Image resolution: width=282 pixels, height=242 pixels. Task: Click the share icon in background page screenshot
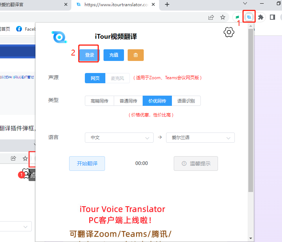tap(13, 158)
